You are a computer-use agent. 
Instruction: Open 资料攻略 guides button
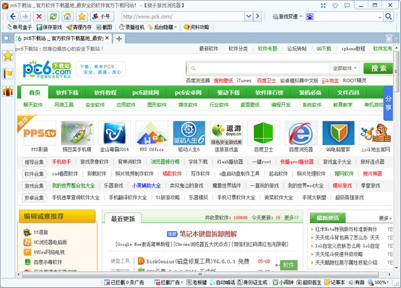196,27
